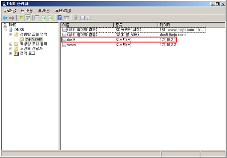Screen dimensions: 227x158
Task: Click the new record toolbar icon
Action: coord(82,18)
